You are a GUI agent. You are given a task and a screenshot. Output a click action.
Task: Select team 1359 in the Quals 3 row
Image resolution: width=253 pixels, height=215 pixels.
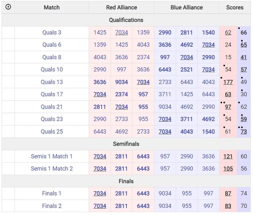tap(143, 33)
